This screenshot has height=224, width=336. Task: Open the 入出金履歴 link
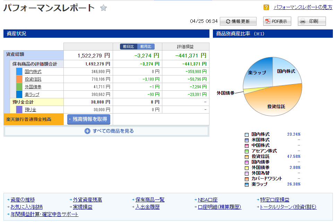[148, 207]
